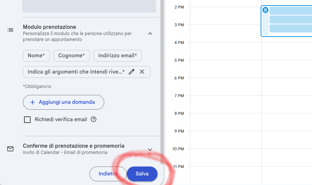Select the Indirizzo email* field chip
The width and height of the screenshot is (312, 185).
tap(118, 56)
